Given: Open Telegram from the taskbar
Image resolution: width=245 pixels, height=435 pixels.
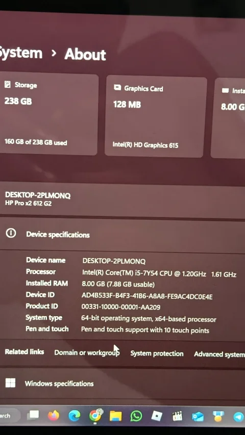Looking at the screenshot, I should pyautogui.click(x=238, y=417).
